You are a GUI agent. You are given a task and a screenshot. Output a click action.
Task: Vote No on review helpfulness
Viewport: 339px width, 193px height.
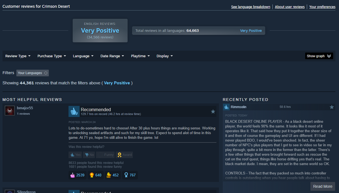pyautogui.click(x=89, y=155)
